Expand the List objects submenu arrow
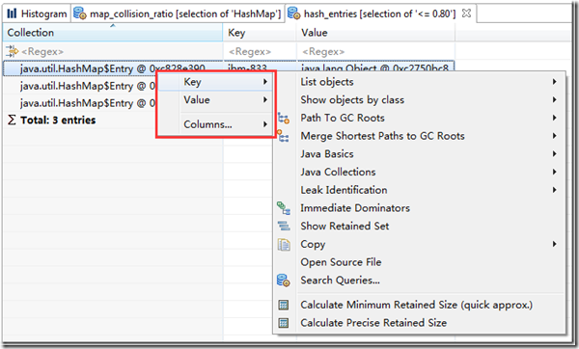579x349 pixels. [x=554, y=82]
